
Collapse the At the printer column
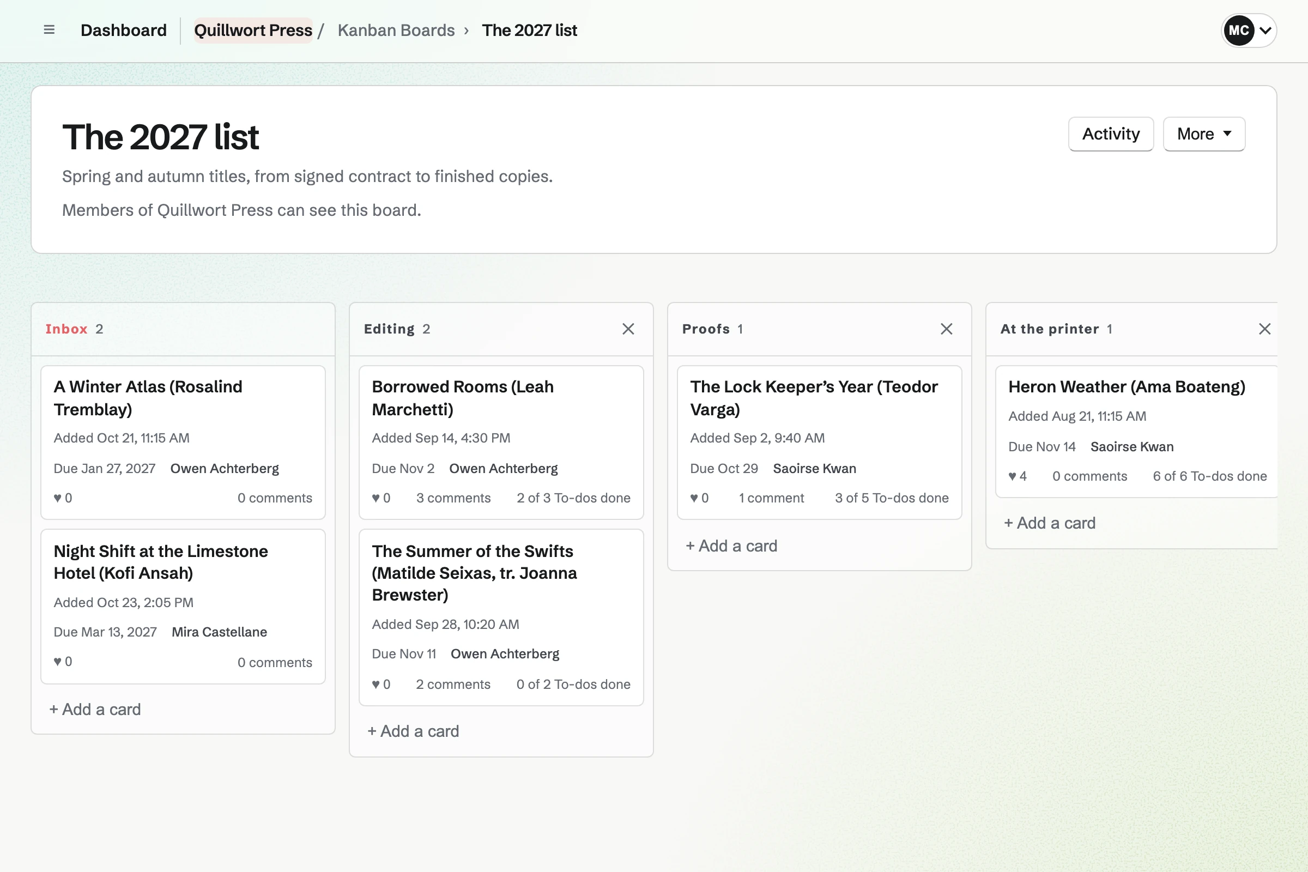coord(1264,329)
